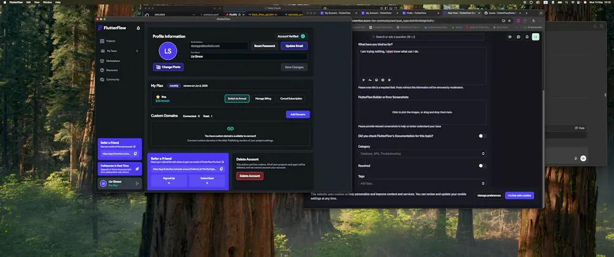This screenshot has height=257, width=614.
Task: Click Manage Billing button
Action: pyautogui.click(x=263, y=99)
